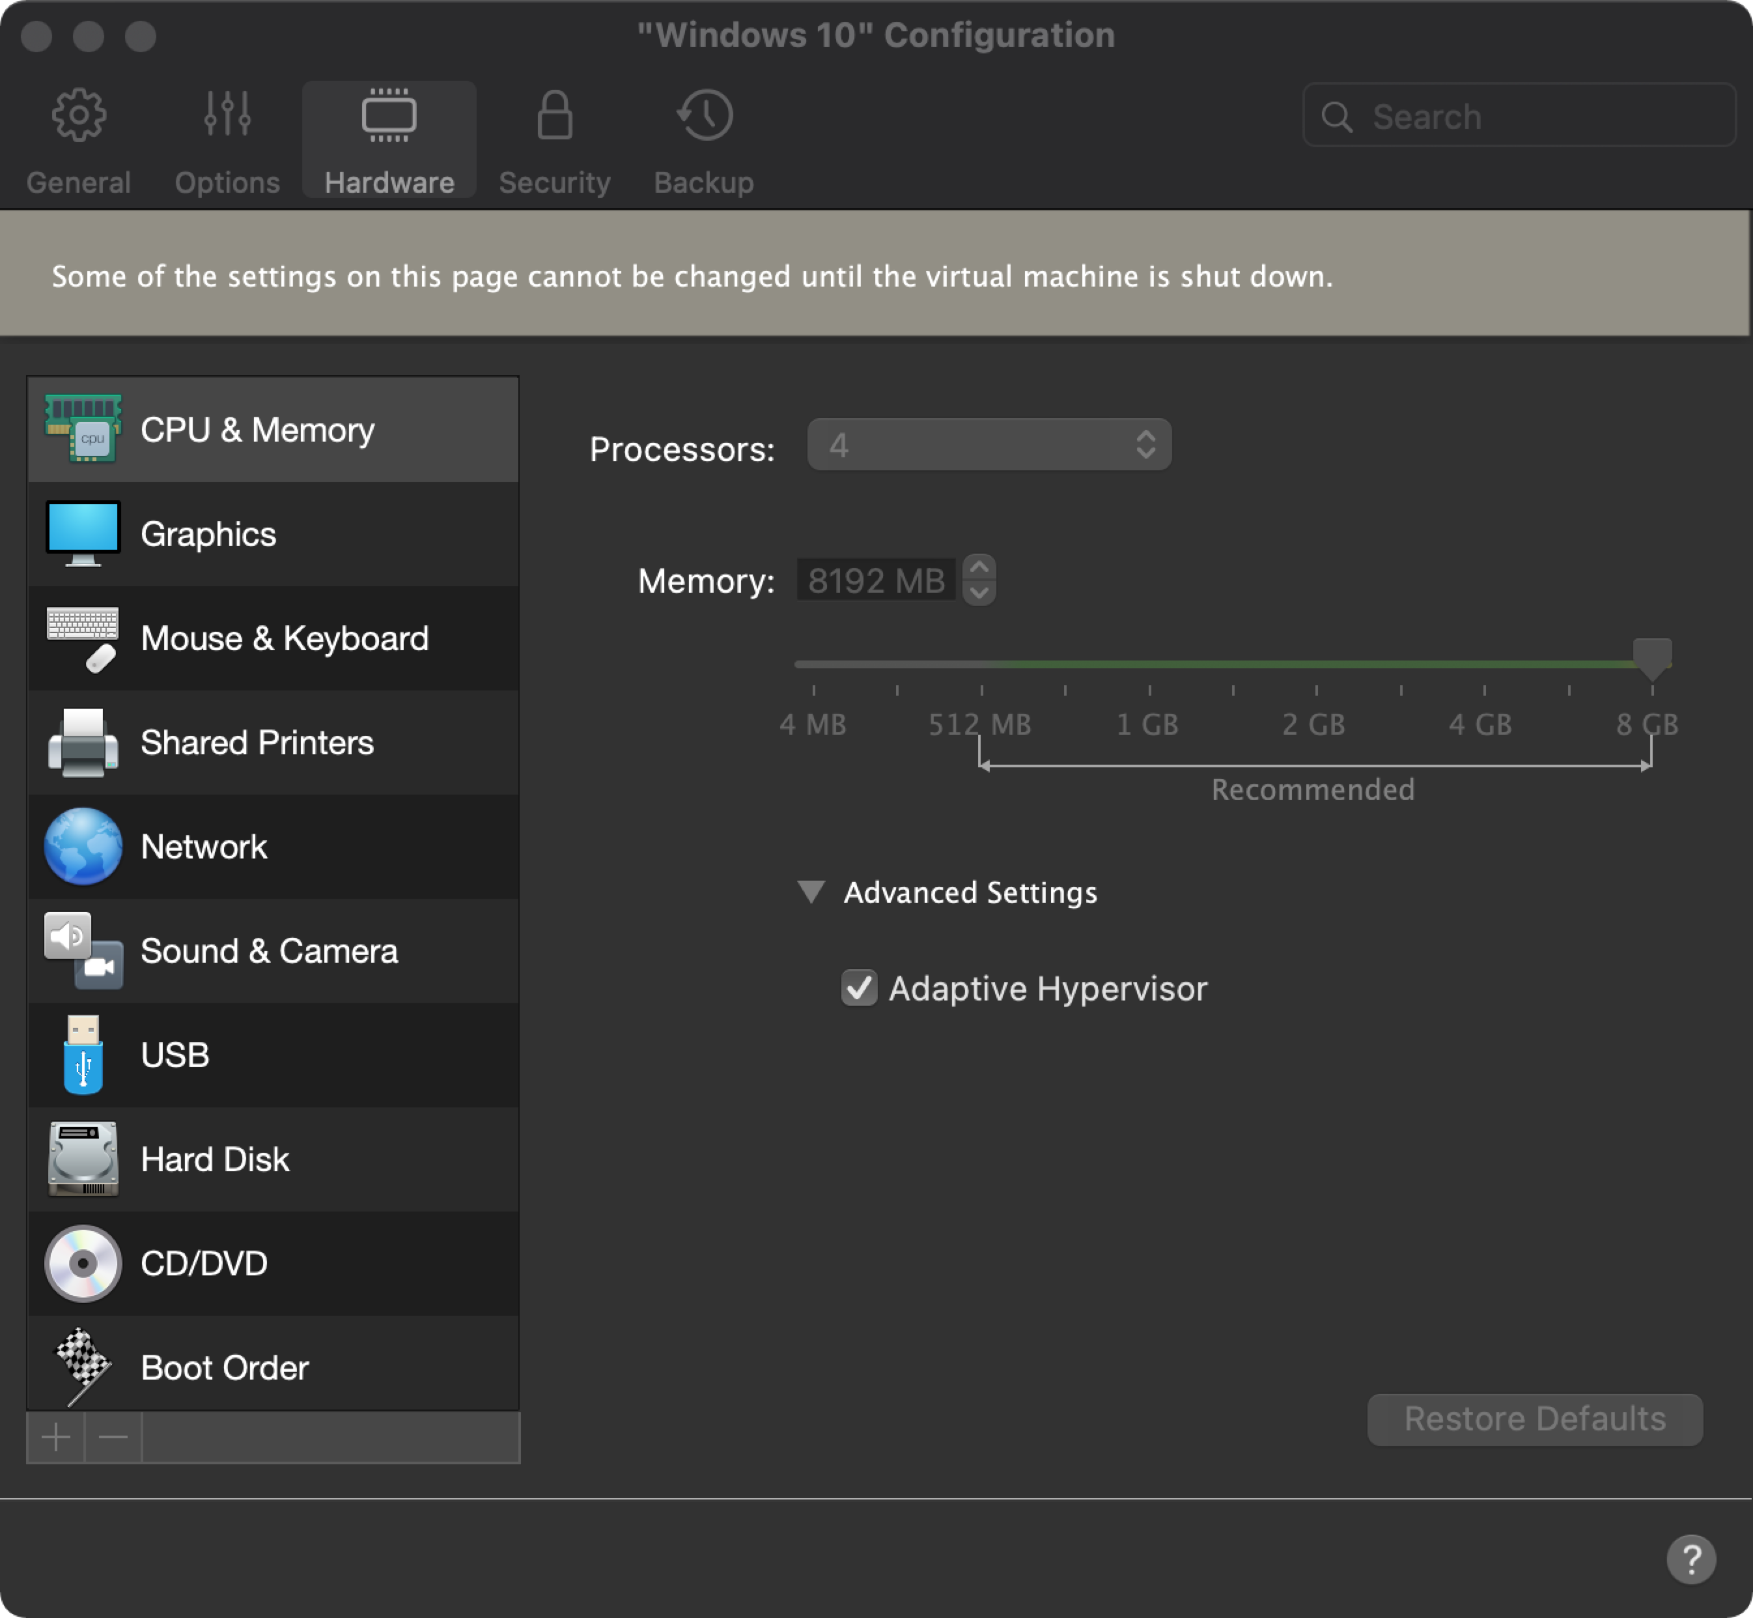Screen dimensions: 1753x1618
Task: Decrease memory with the stepper down arrow
Action: click(979, 593)
